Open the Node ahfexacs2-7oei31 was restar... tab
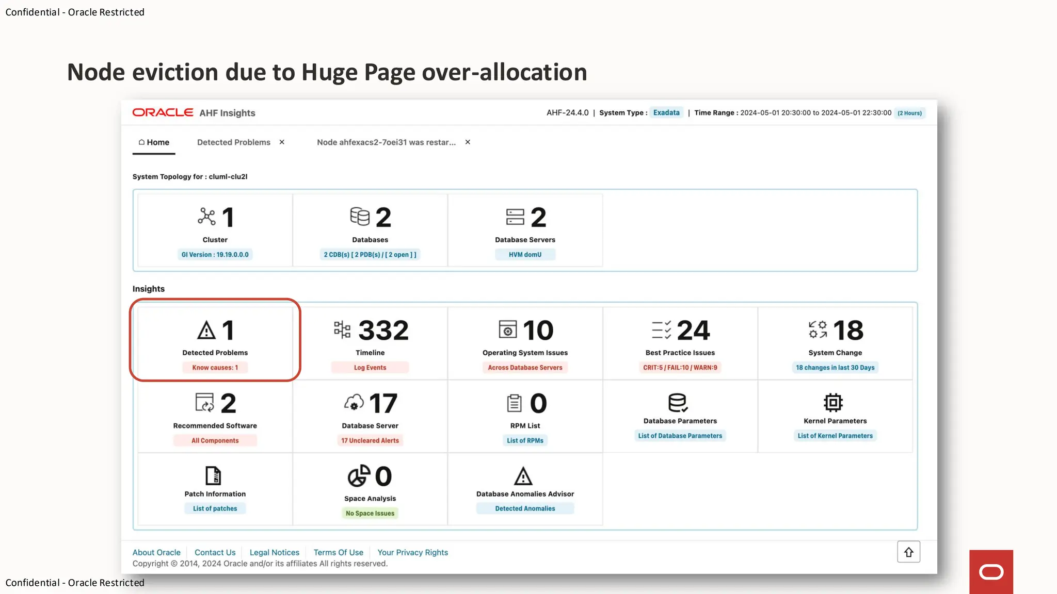This screenshot has height=594, width=1057. (x=387, y=142)
